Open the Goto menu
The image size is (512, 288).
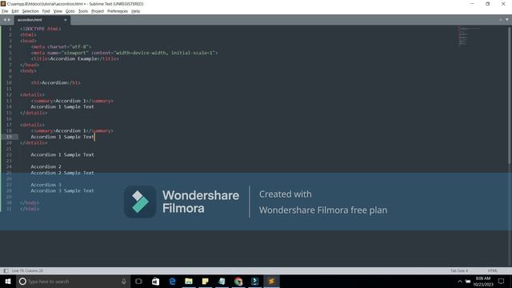tap(70, 11)
